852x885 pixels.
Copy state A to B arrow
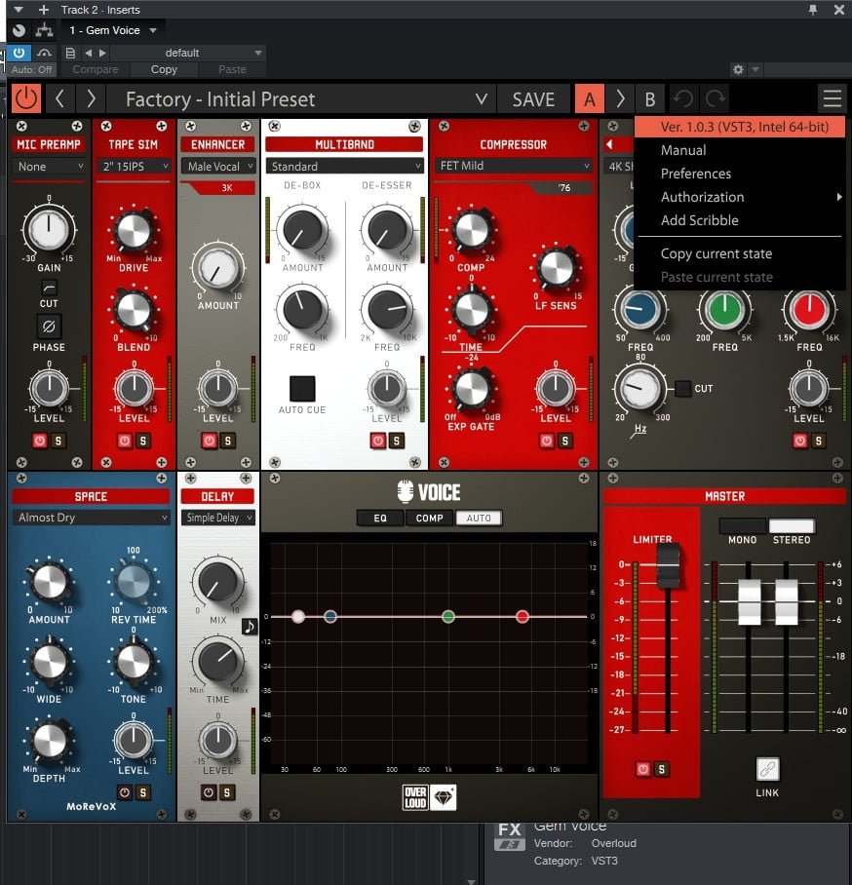point(620,99)
